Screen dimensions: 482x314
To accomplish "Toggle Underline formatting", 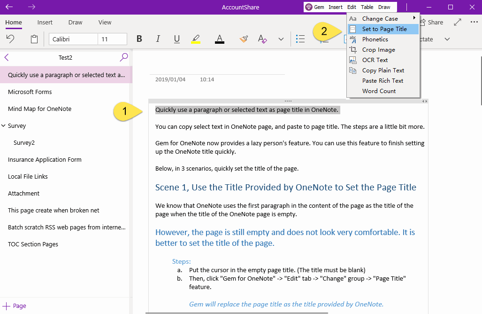I will (177, 39).
